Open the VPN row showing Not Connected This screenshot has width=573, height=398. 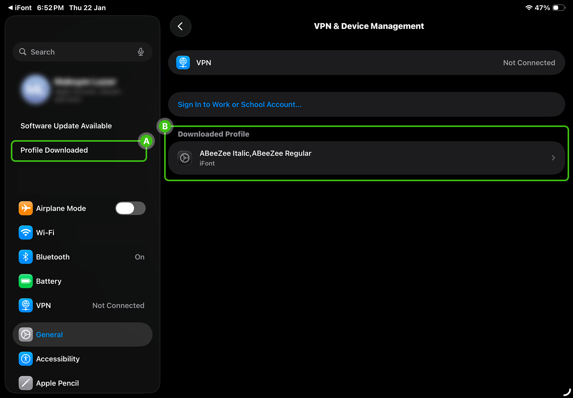pyautogui.click(x=366, y=63)
